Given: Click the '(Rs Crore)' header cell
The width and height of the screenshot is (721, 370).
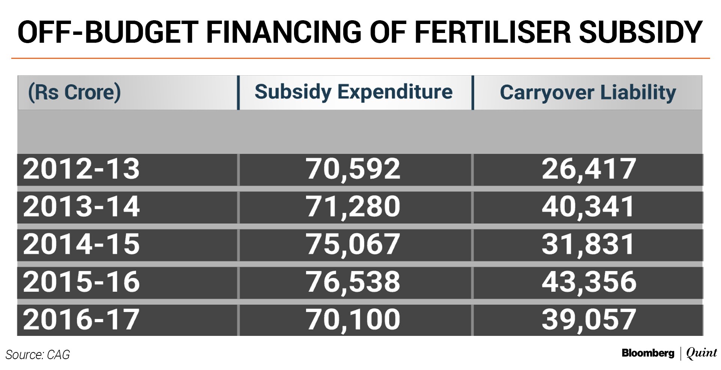Looking at the screenshot, I should tap(74, 93).
